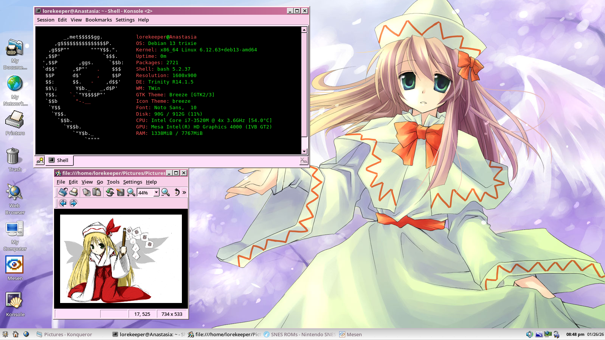Open the TDE menu launcher in the taskbar
605x340 pixels.
(5, 334)
